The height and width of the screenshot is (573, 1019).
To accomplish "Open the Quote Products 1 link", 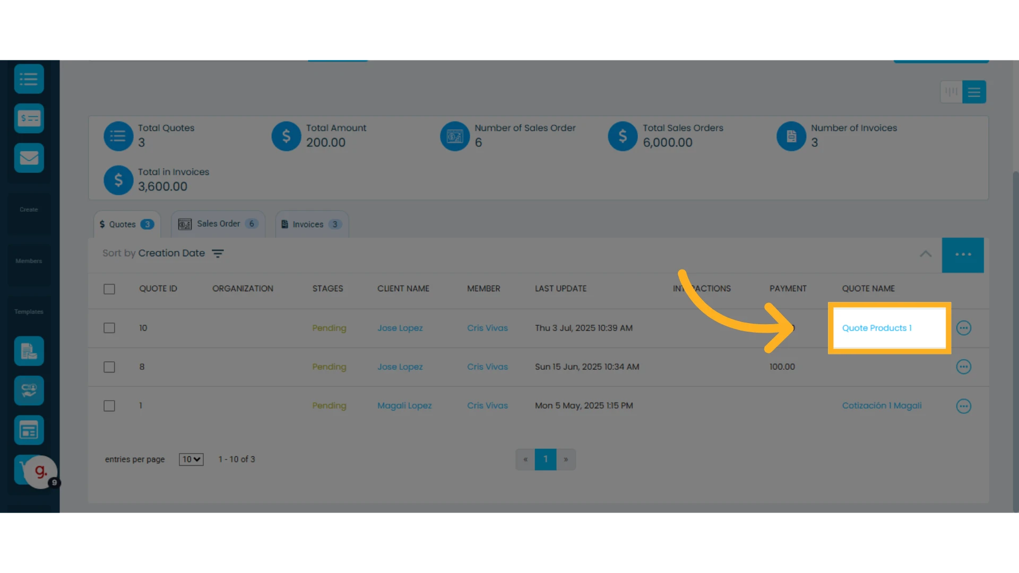I will tap(877, 328).
